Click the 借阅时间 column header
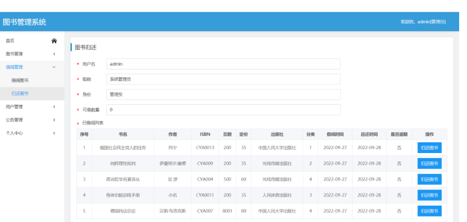Image resolution: width=467 pixels, height=222 pixels. [x=335, y=135]
